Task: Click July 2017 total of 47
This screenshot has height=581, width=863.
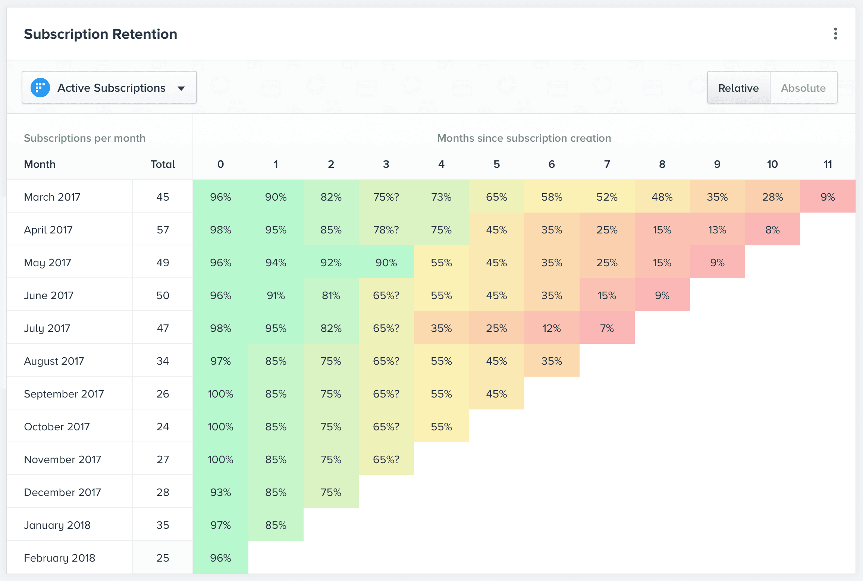Action: 163,328
